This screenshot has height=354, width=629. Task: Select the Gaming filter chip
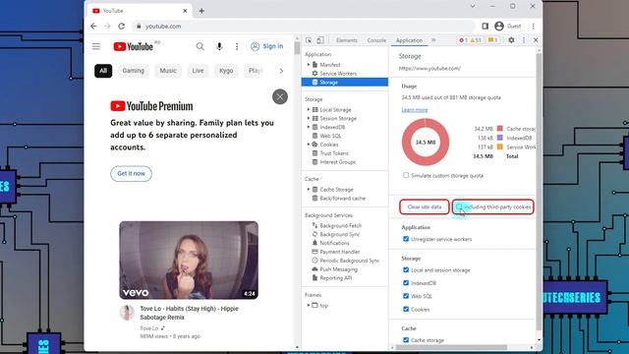click(134, 71)
